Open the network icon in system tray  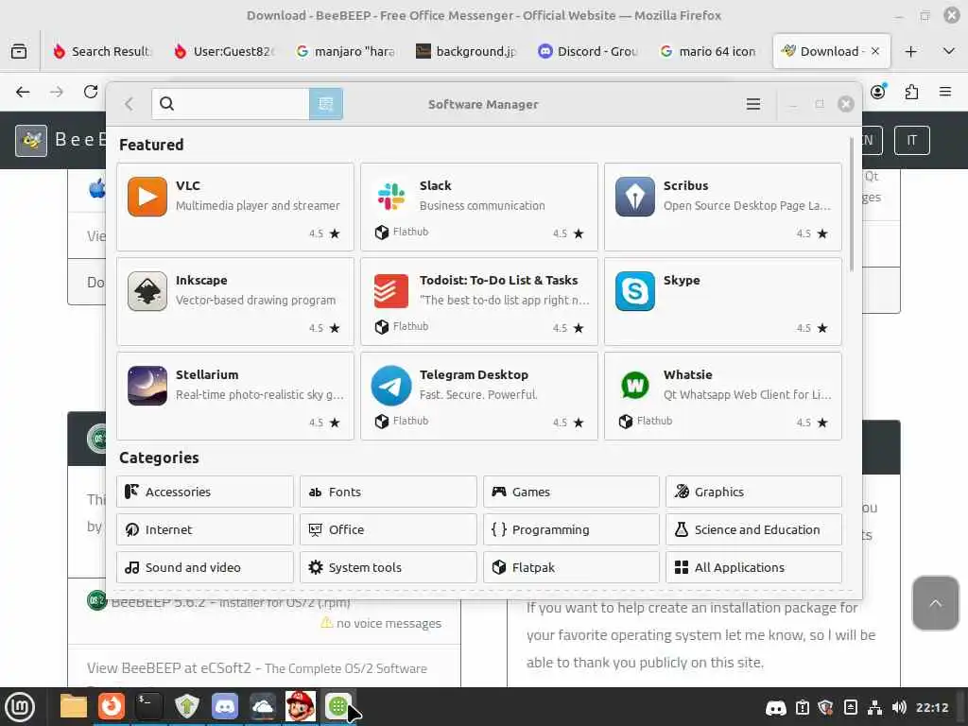click(874, 707)
